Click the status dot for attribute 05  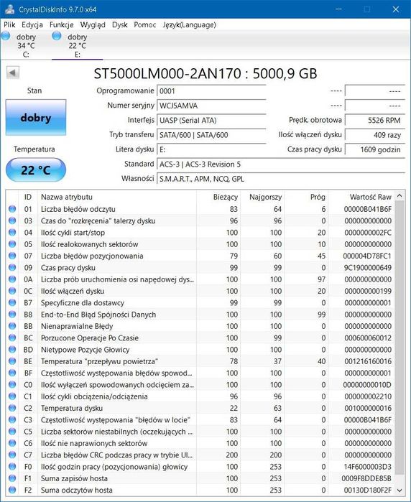(12, 244)
